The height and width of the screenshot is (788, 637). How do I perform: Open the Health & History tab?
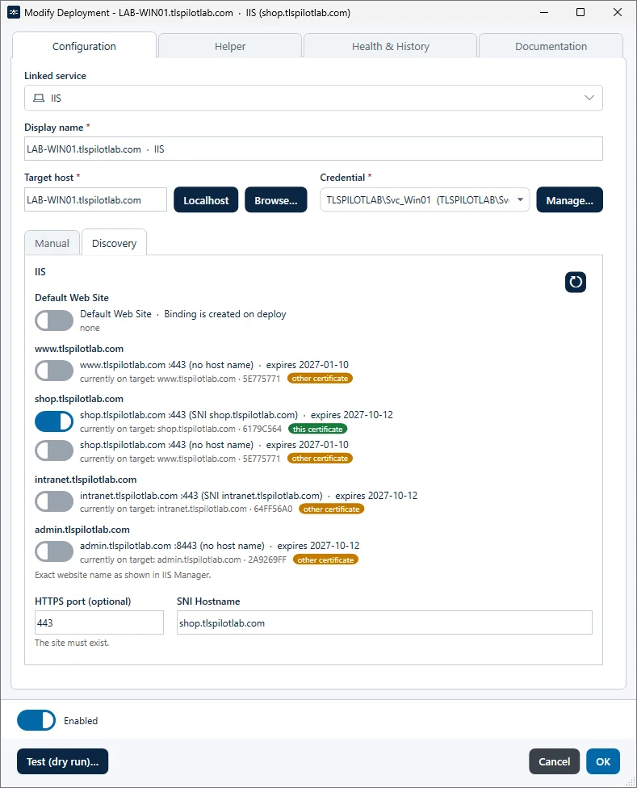click(390, 46)
